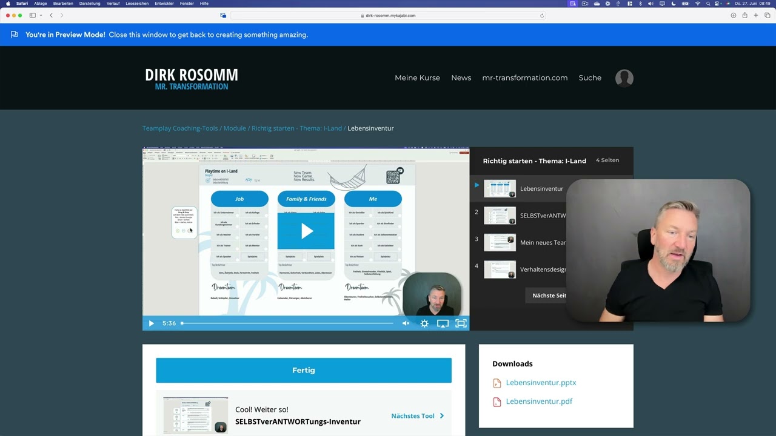Open the Darstellung menu
This screenshot has width=776, height=436.
(90, 4)
